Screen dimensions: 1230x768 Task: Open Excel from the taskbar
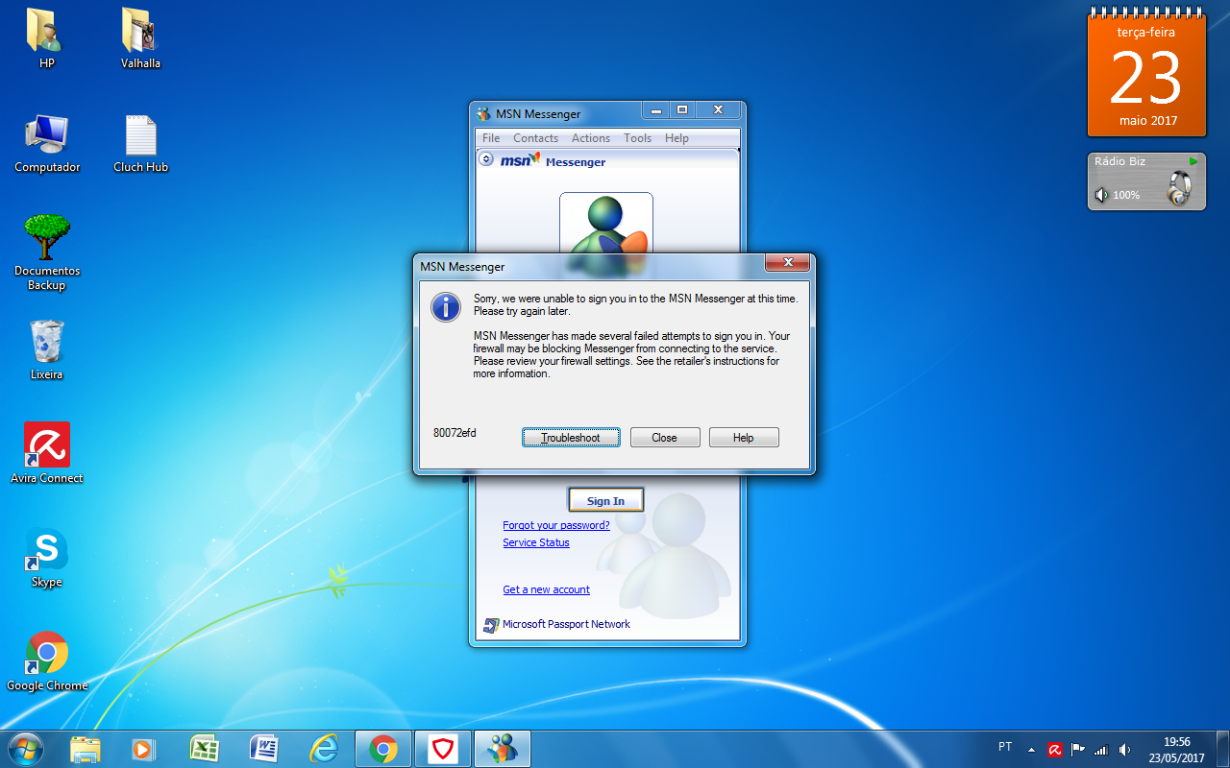204,749
